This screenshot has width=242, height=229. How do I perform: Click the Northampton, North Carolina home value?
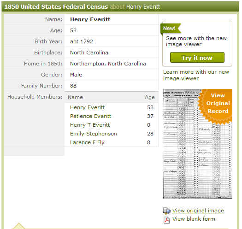pos(108,64)
